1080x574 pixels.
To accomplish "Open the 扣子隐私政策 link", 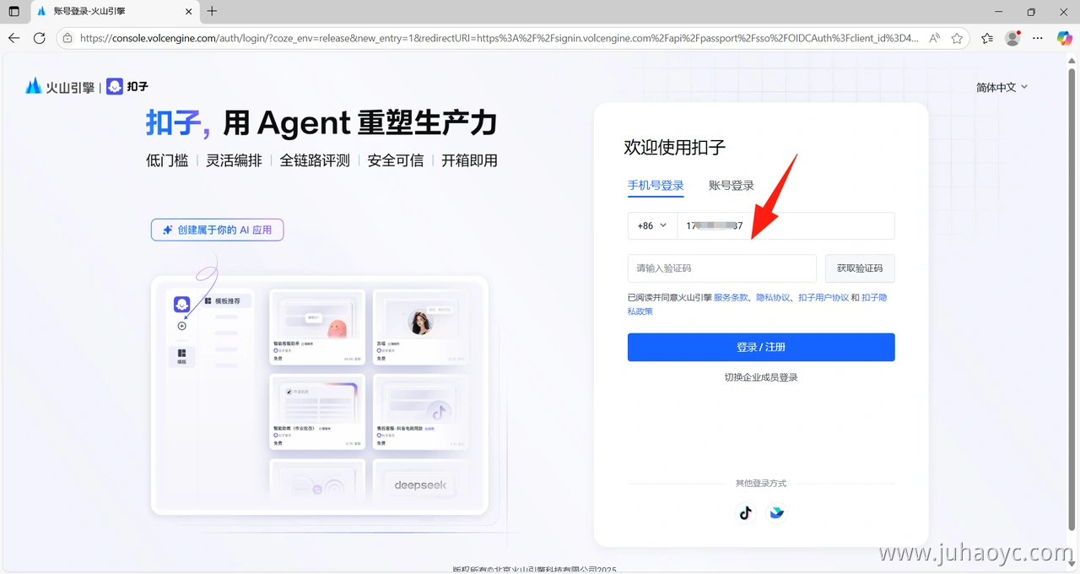I will [x=874, y=298].
